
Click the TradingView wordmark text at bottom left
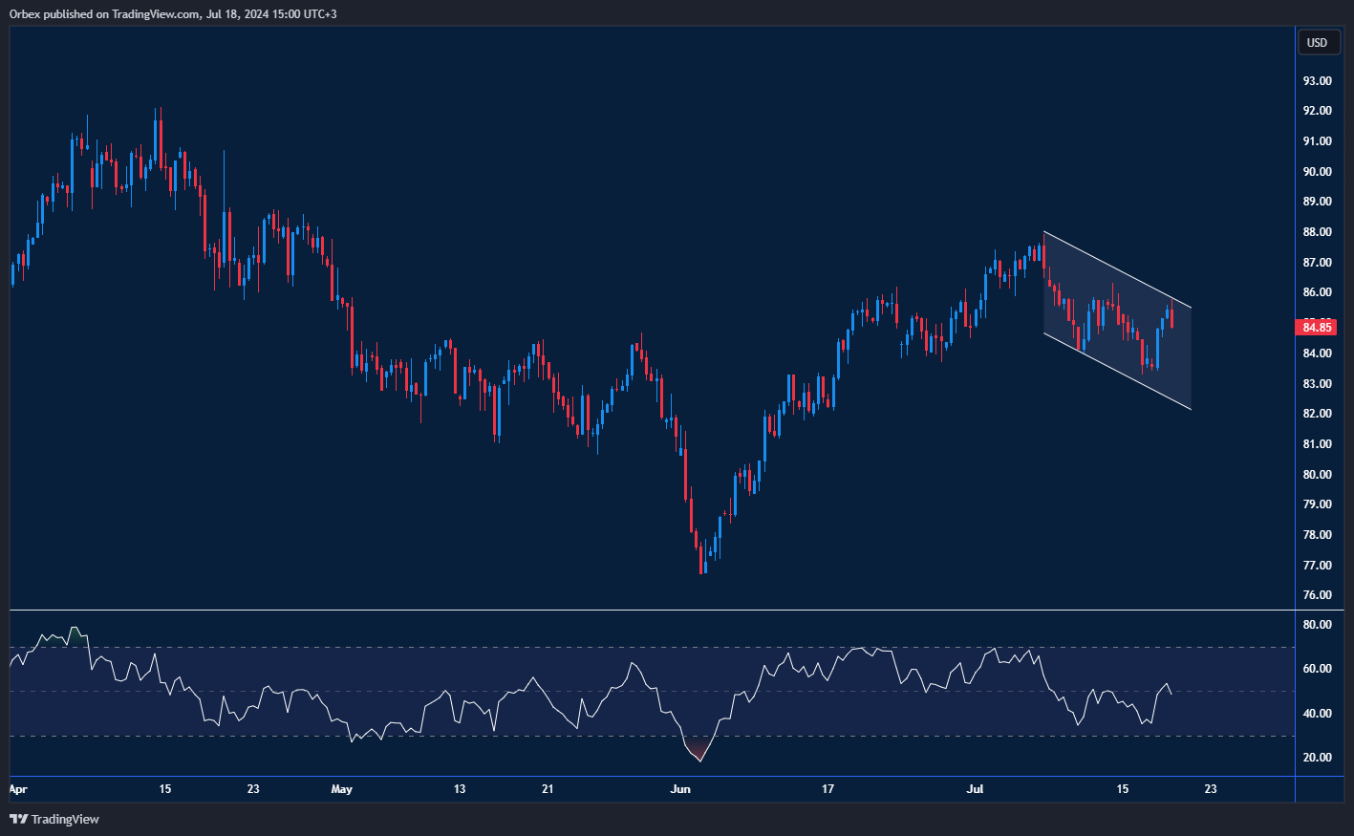click(65, 819)
